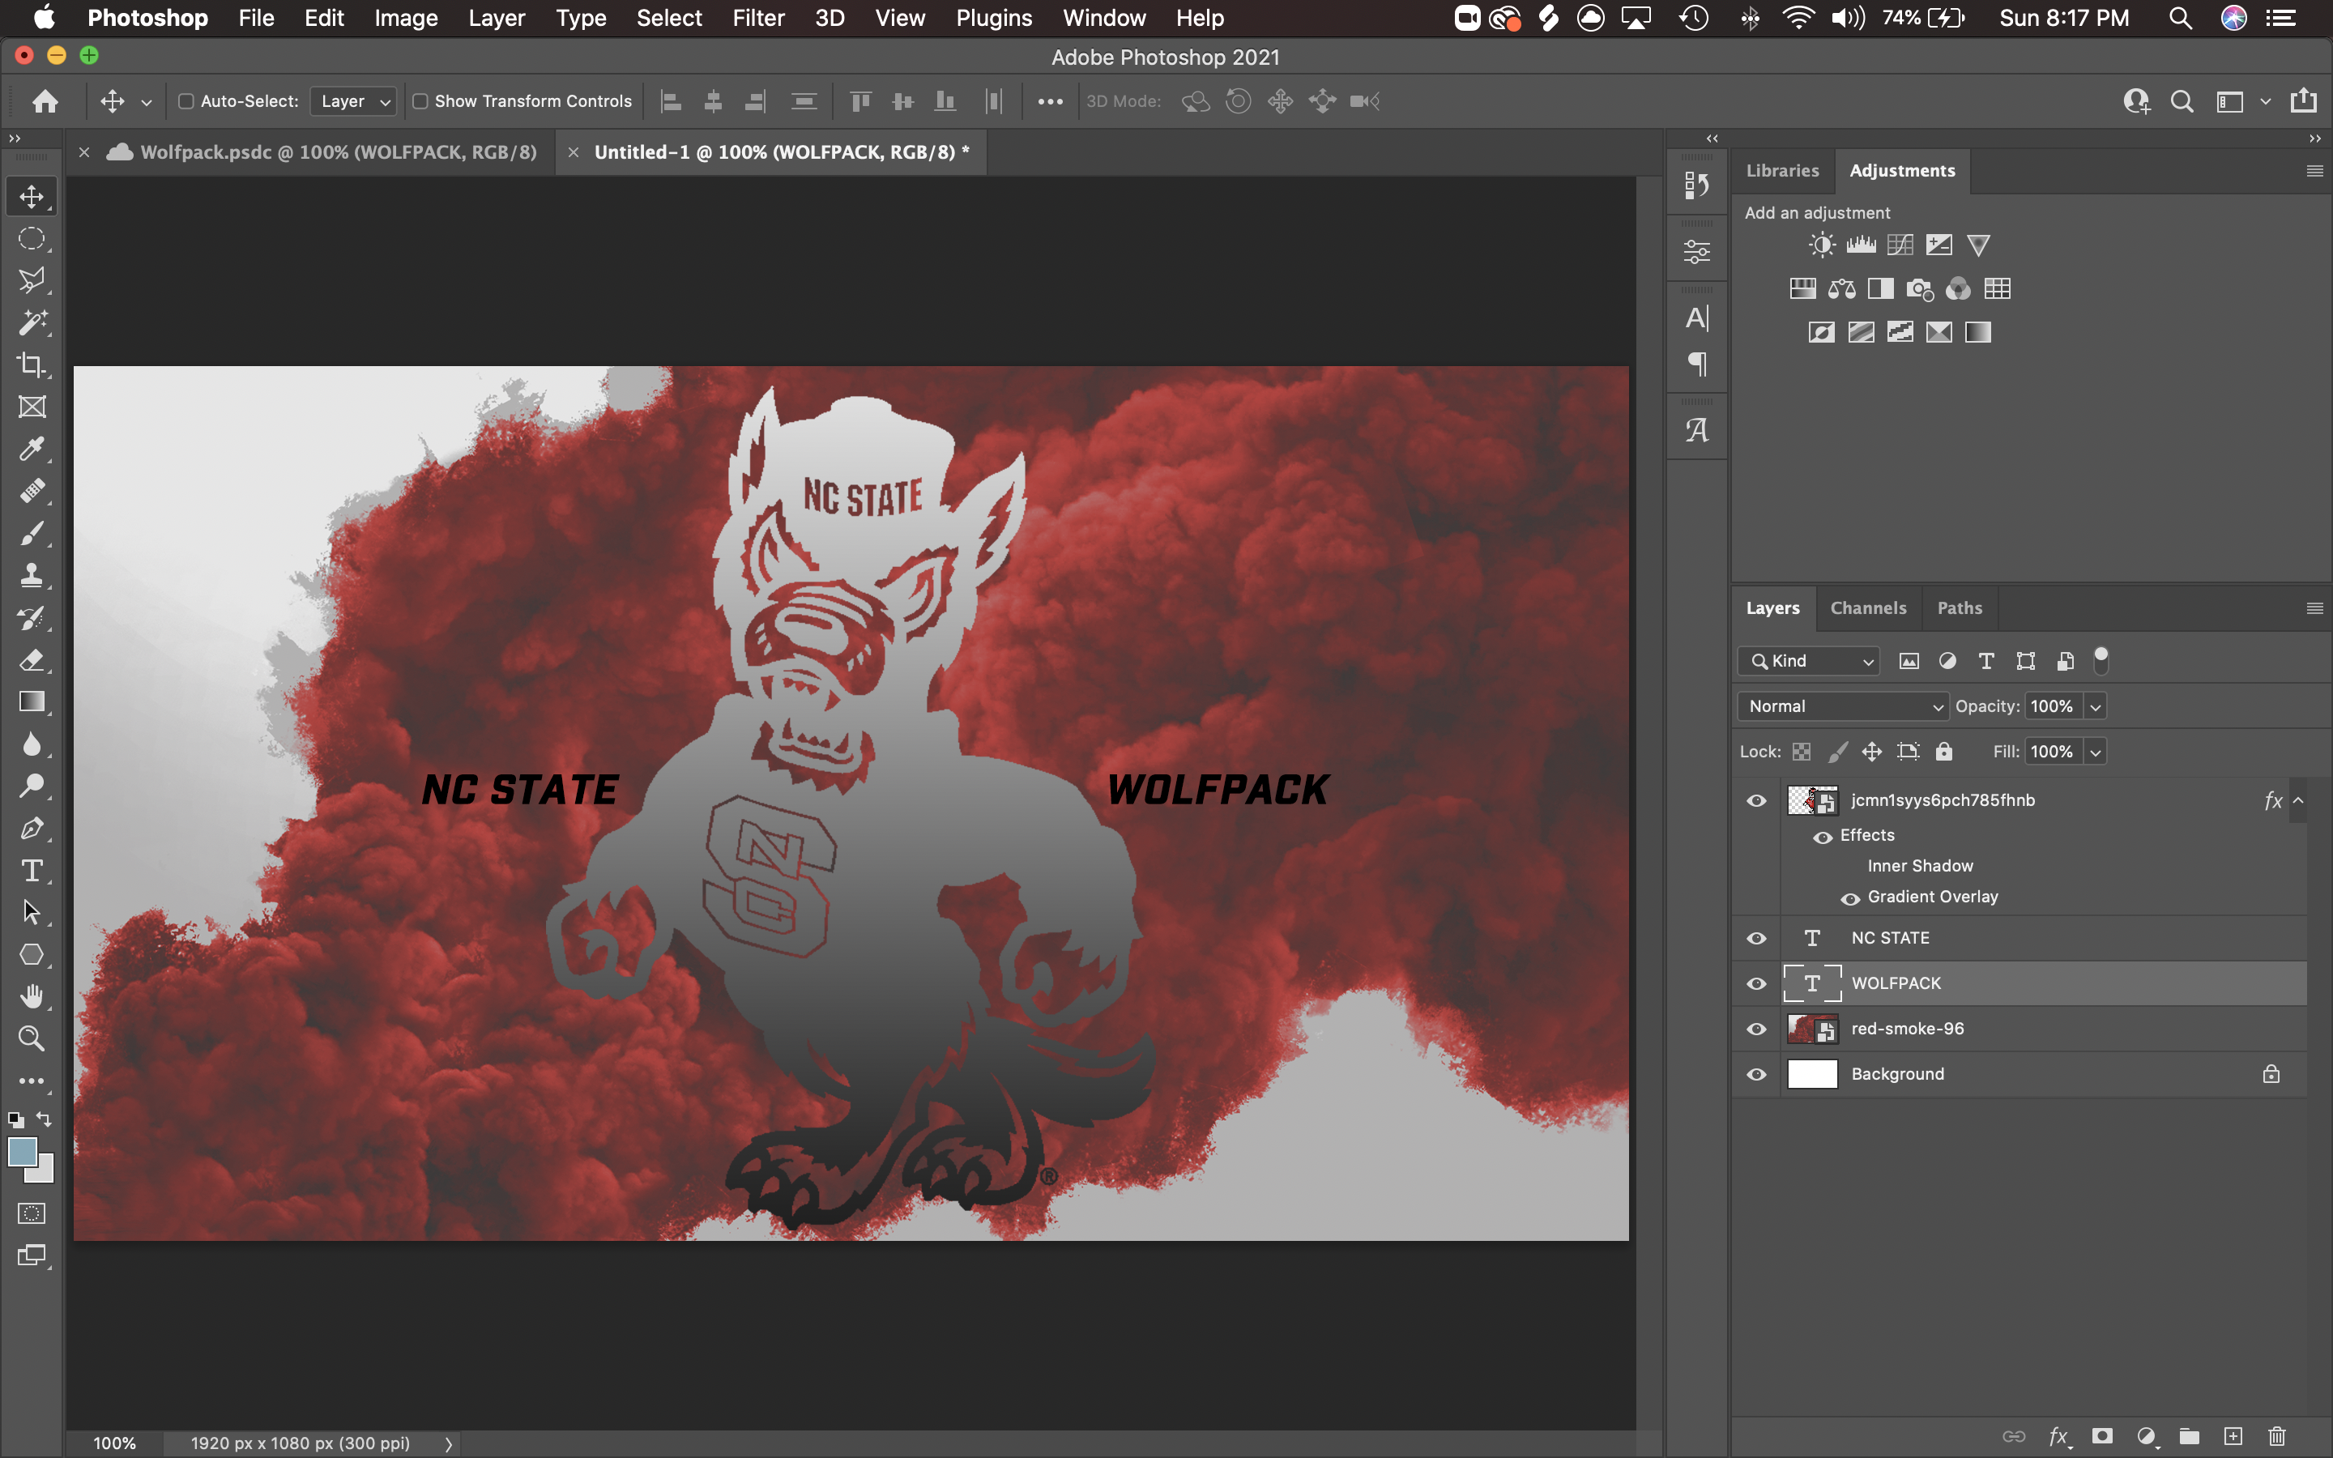The height and width of the screenshot is (1458, 2333).
Task: Collapse effects list on jcmn1syys6pch785fhnb layer
Action: click(2298, 800)
